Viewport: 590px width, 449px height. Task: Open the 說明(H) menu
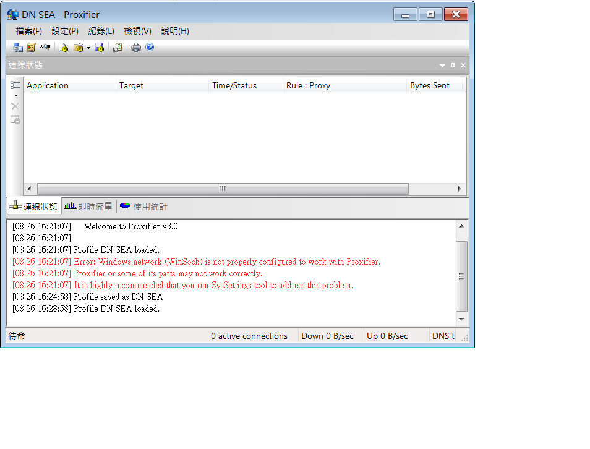pos(175,31)
